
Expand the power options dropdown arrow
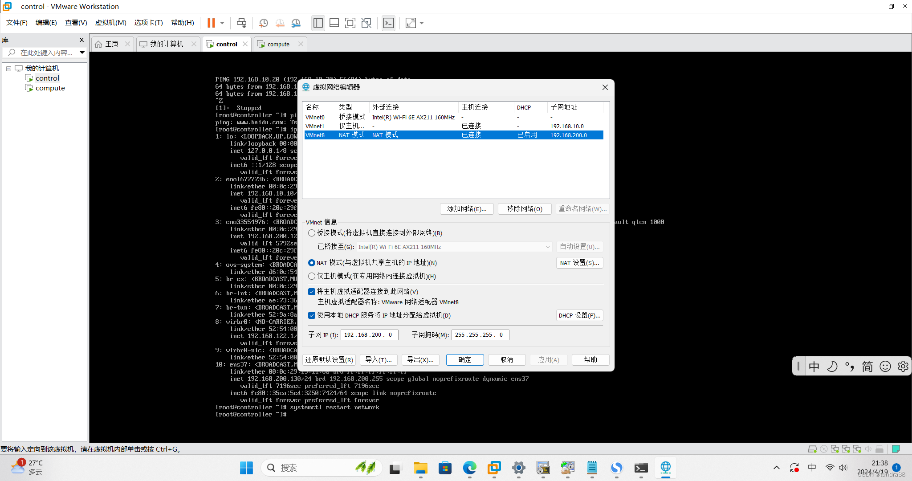click(222, 23)
